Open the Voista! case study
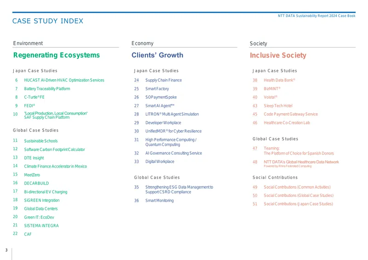368x260 pixels. click(270, 97)
